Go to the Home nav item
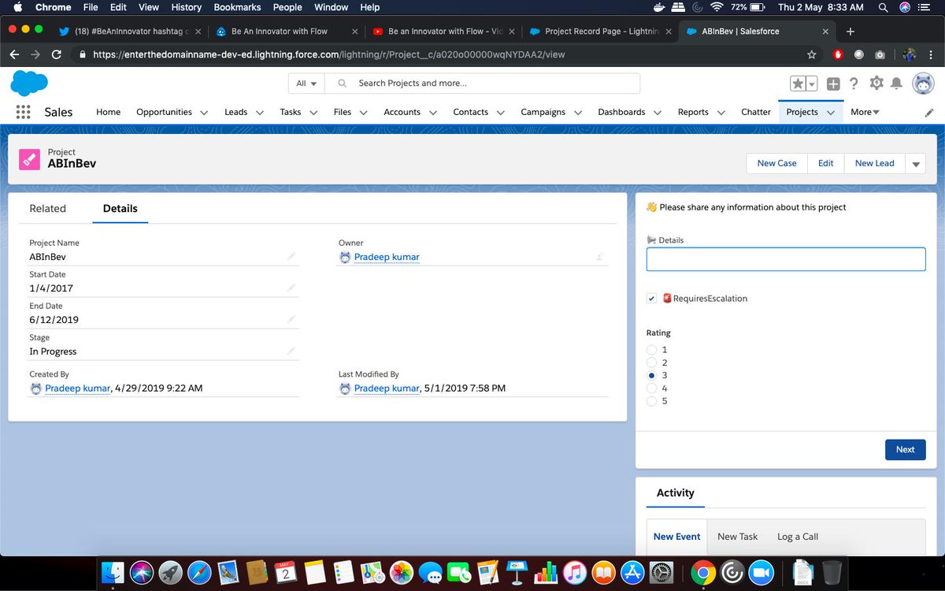Viewport: 945px width, 591px height. click(x=108, y=112)
